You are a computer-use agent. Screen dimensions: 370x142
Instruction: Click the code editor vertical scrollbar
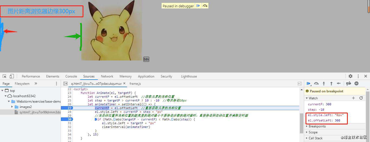pyautogui.click(x=301, y=123)
